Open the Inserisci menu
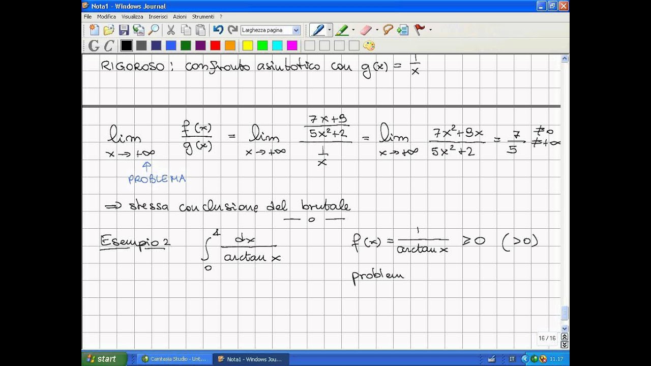The height and width of the screenshot is (366, 651). [x=158, y=17]
